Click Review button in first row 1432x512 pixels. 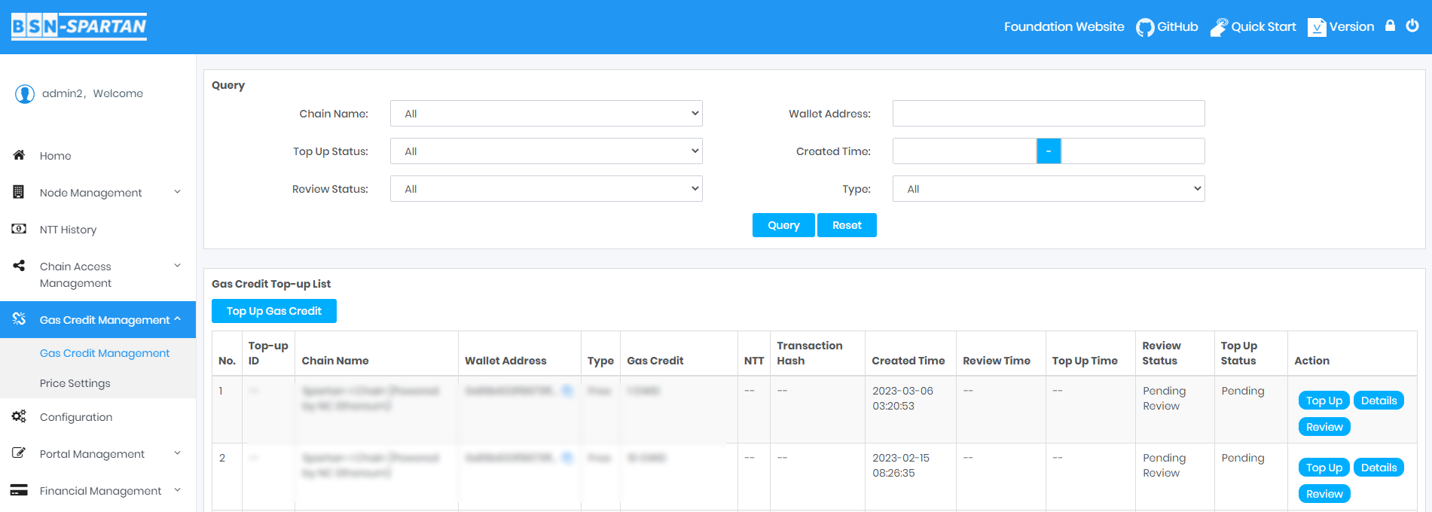point(1324,427)
